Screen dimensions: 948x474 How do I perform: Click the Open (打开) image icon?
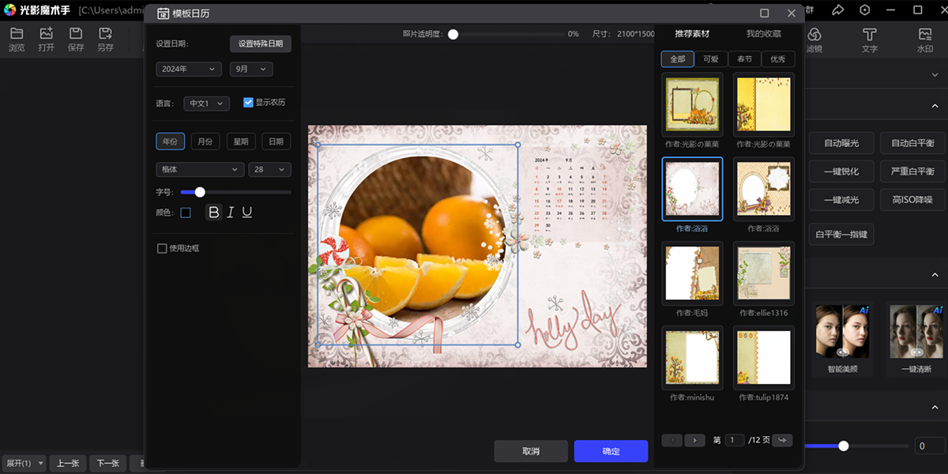[x=46, y=34]
